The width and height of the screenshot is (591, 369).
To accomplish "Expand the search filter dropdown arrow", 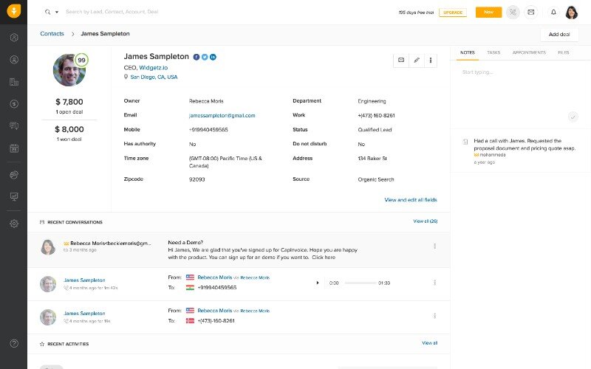I will click(57, 13).
